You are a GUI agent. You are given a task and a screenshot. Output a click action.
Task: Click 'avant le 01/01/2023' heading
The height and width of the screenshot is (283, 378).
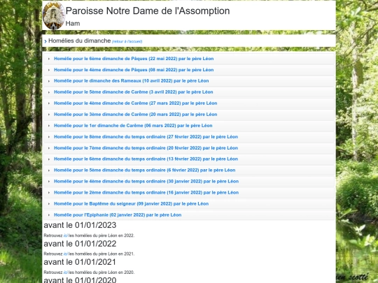80,225
